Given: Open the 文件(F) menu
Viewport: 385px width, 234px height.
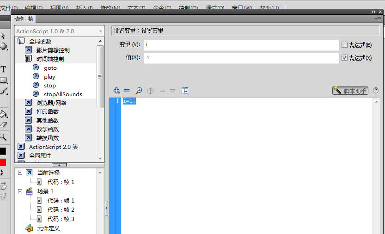Looking at the screenshot, I should coord(9,7).
